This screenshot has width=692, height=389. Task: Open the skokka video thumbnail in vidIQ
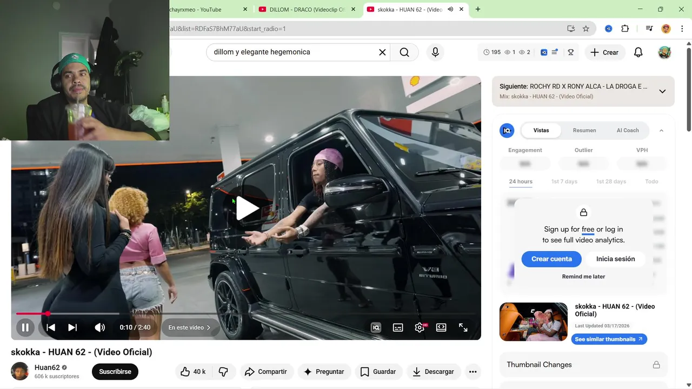[534, 322]
